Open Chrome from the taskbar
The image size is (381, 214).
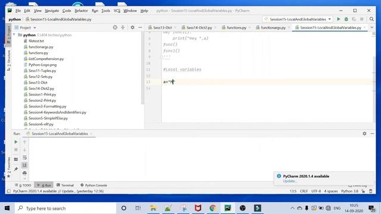(213, 208)
